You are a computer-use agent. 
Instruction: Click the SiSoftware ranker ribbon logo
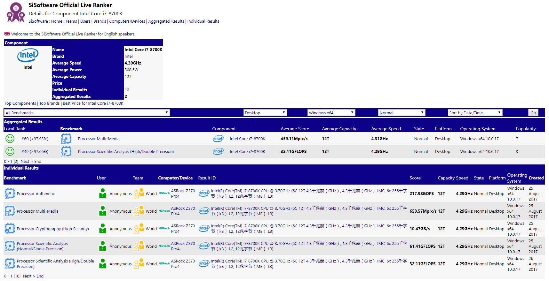[16, 13]
